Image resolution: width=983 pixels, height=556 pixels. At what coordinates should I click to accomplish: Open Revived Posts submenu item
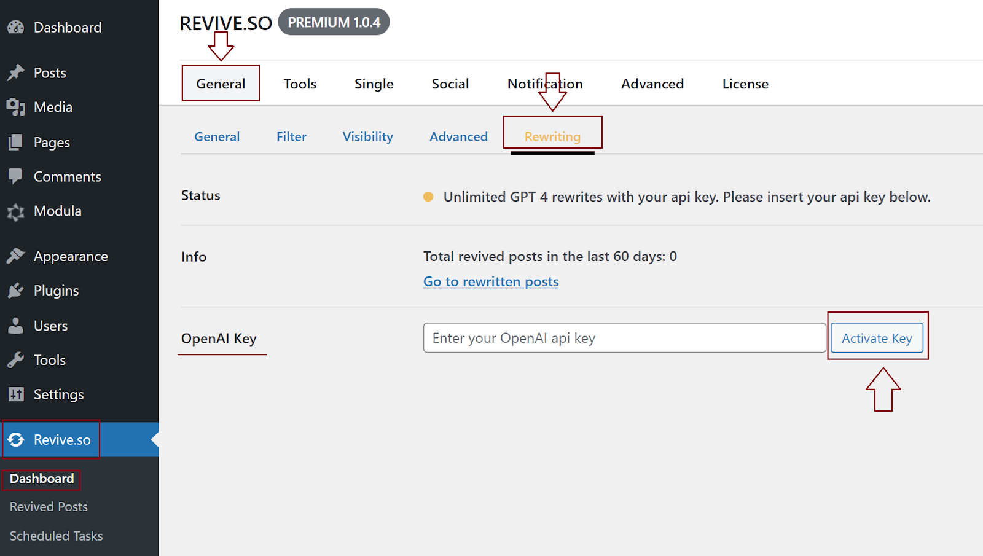(x=49, y=507)
